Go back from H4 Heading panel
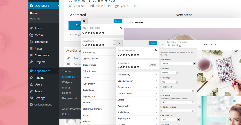 click(x=162, y=44)
